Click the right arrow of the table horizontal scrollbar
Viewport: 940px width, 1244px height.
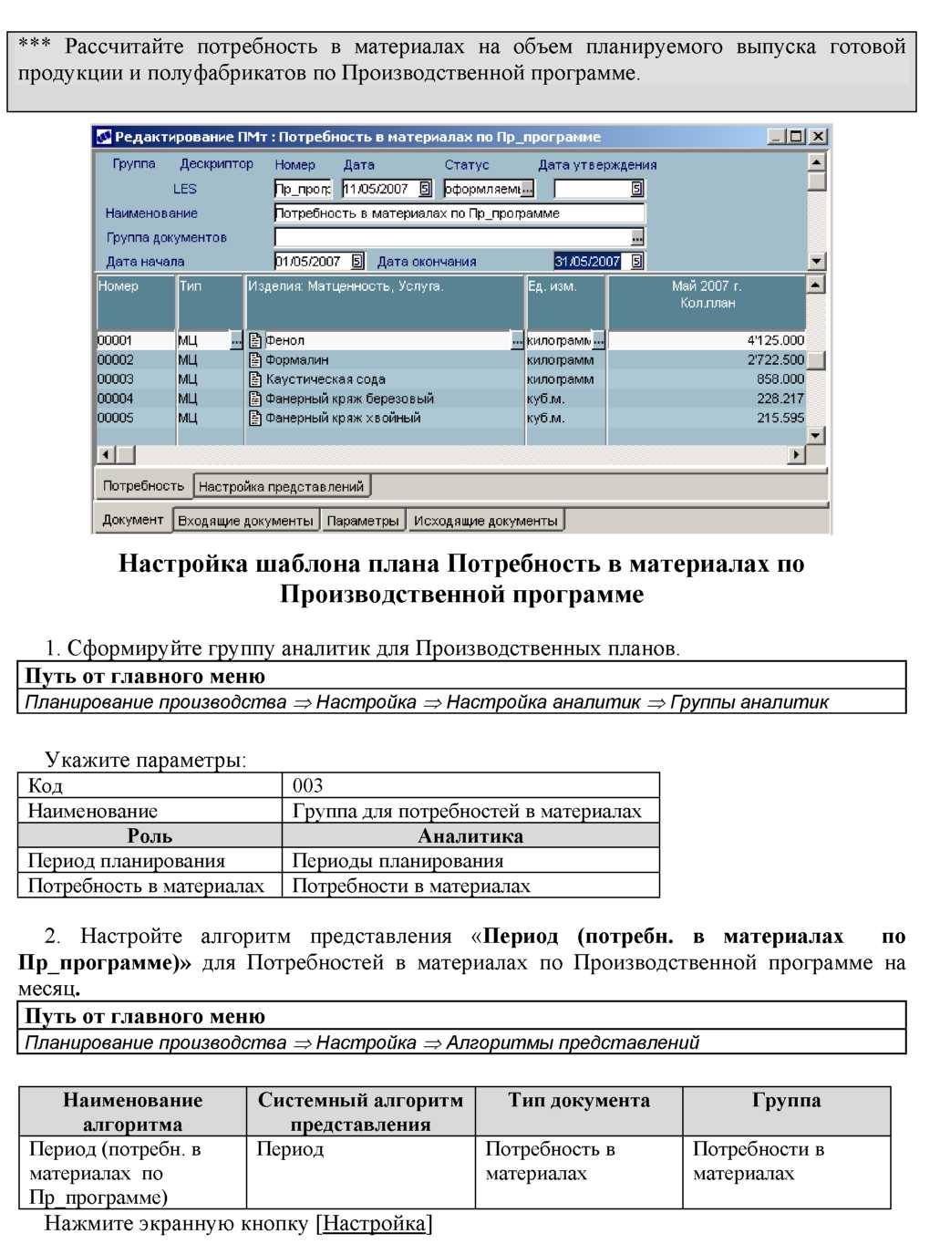[x=797, y=454]
